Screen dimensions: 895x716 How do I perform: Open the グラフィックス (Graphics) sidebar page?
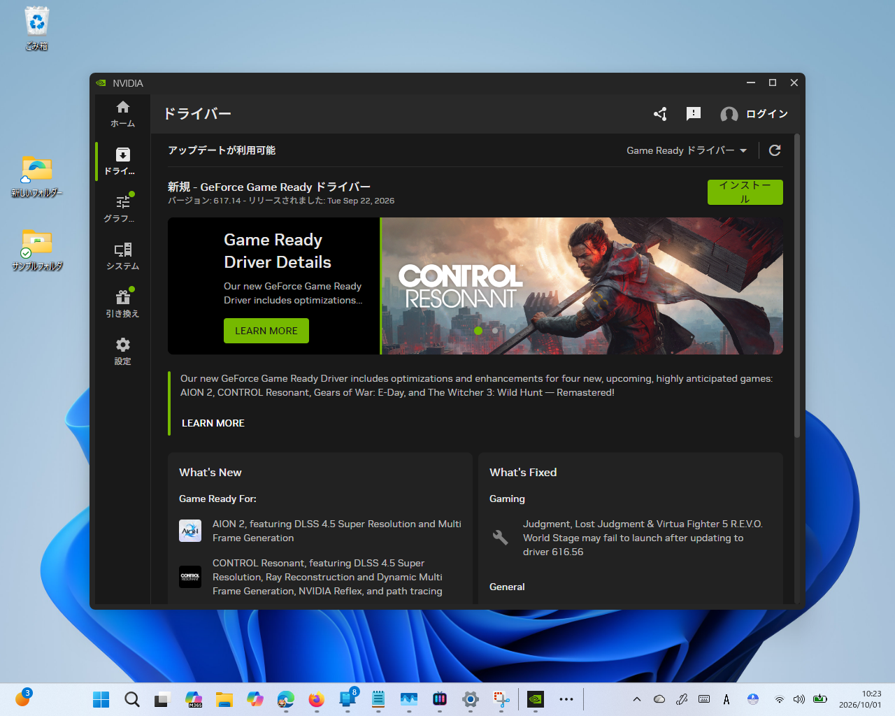pyautogui.click(x=123, y=208)
